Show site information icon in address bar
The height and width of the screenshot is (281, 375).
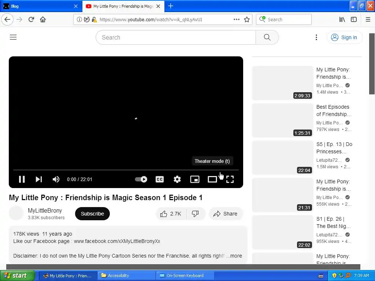[79, 20]
